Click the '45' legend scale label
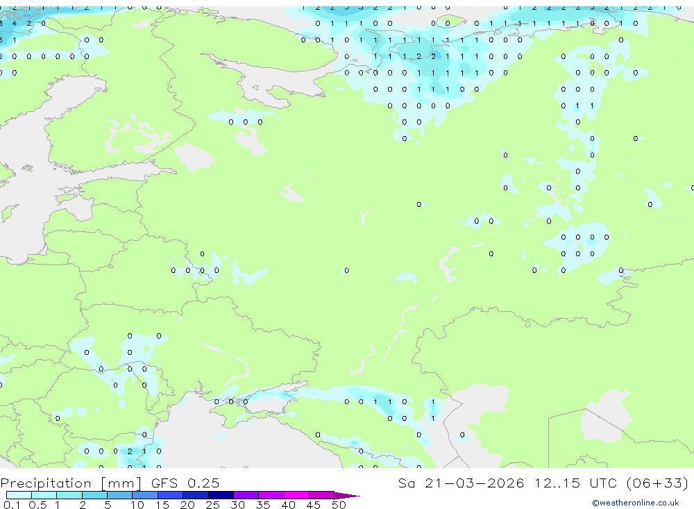 point(314,505)
